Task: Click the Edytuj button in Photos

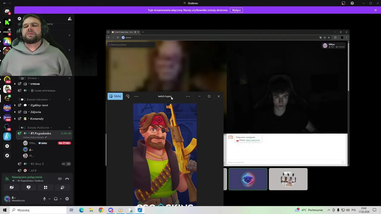Action: pos(115,96)
